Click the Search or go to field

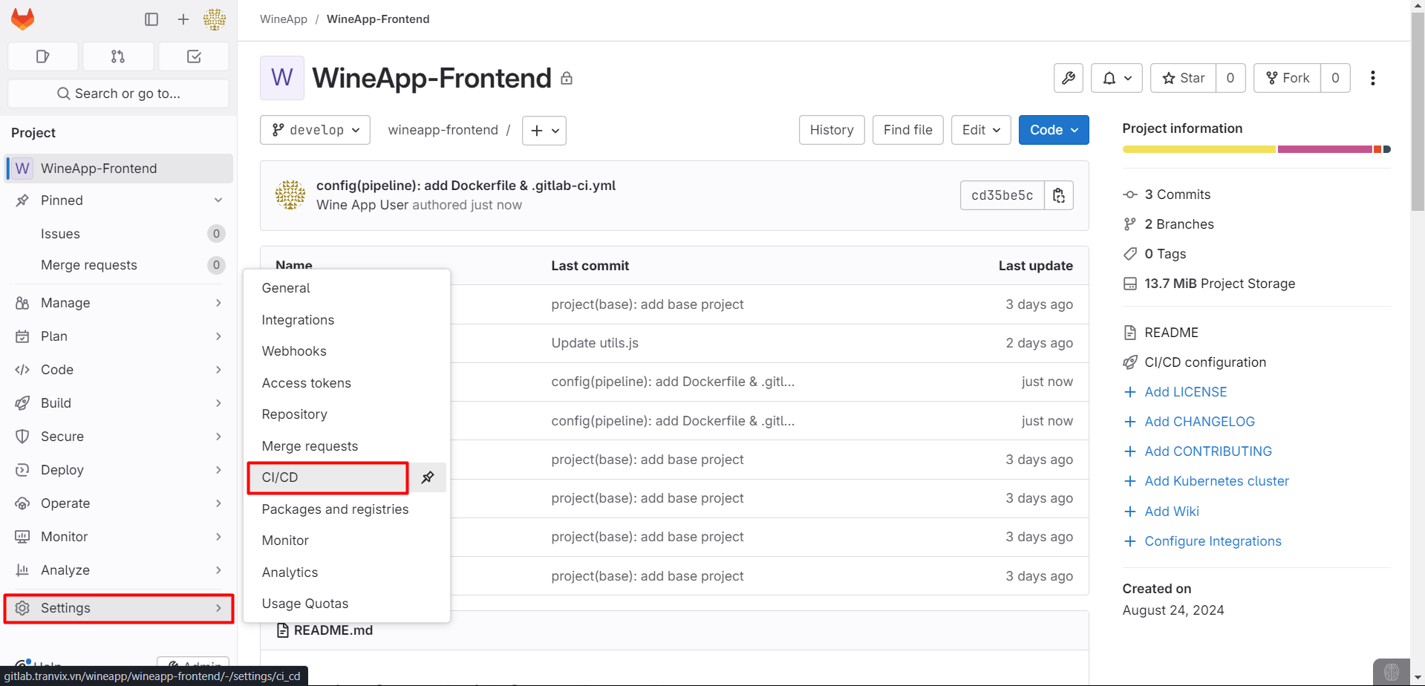click(x=119, y=94)
